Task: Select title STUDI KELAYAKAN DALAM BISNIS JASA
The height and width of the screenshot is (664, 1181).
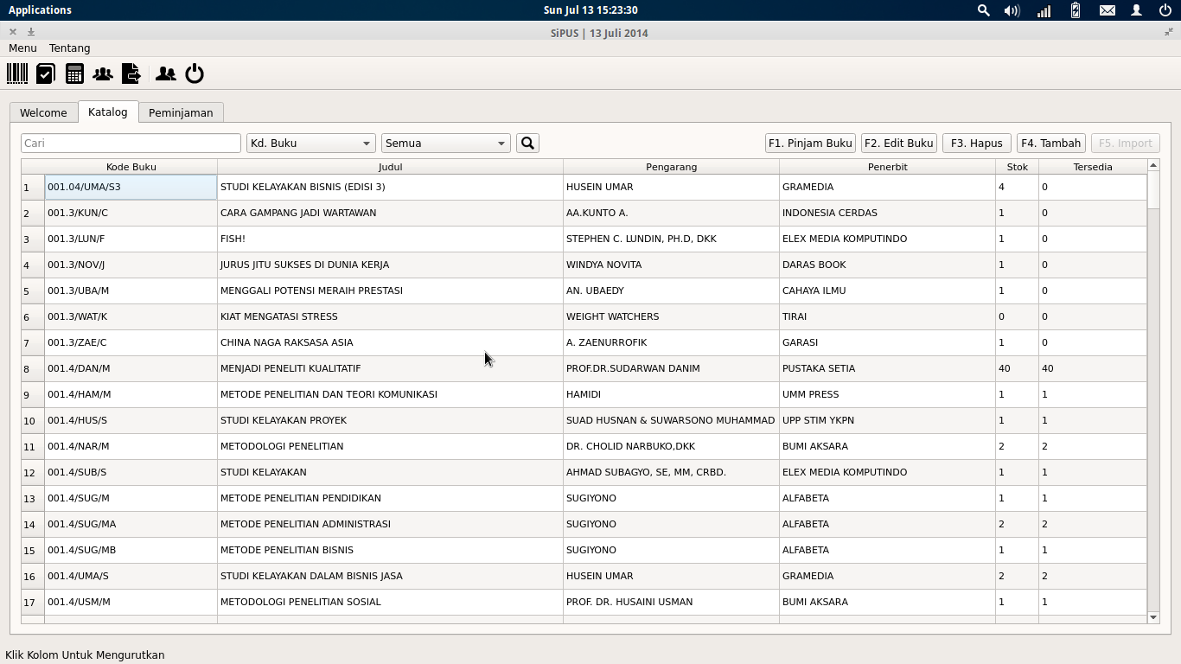Action: 391,576
